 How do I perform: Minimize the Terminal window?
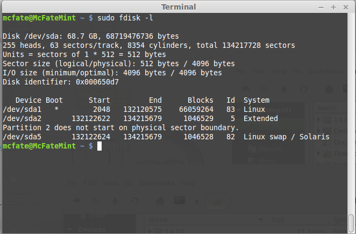(x=321, y=7)
